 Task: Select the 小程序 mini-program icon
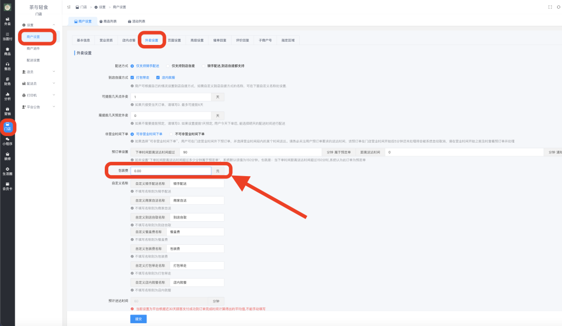pyautogui.click(x=7, y=141)
